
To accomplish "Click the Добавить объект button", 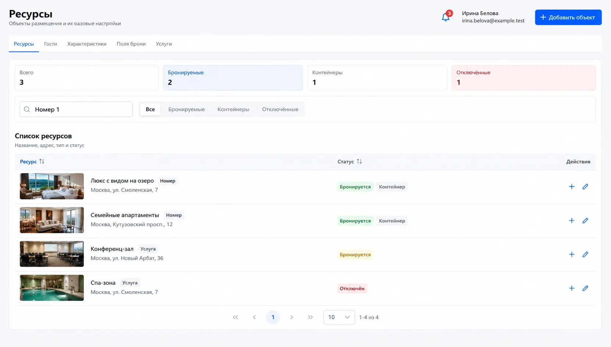I will tap(568, 17).
